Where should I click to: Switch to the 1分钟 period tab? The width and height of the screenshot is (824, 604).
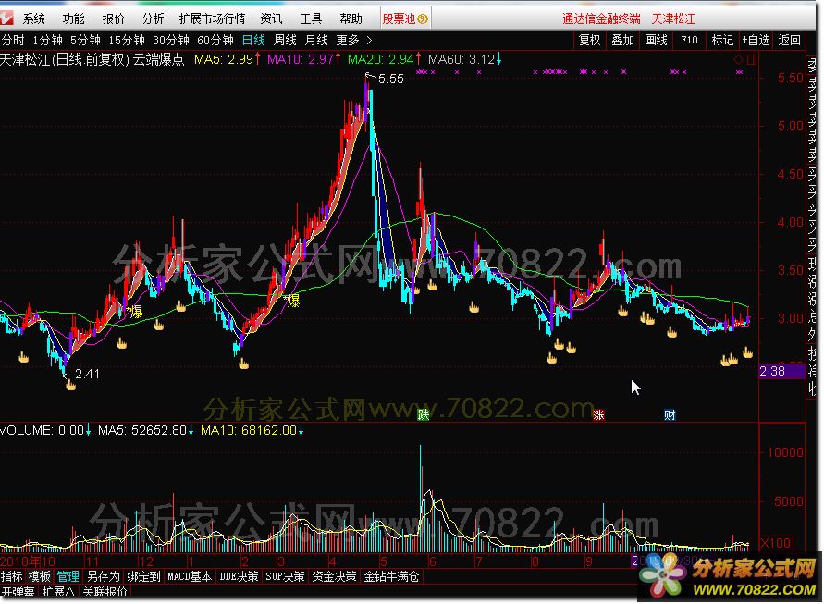click(47, 41)
